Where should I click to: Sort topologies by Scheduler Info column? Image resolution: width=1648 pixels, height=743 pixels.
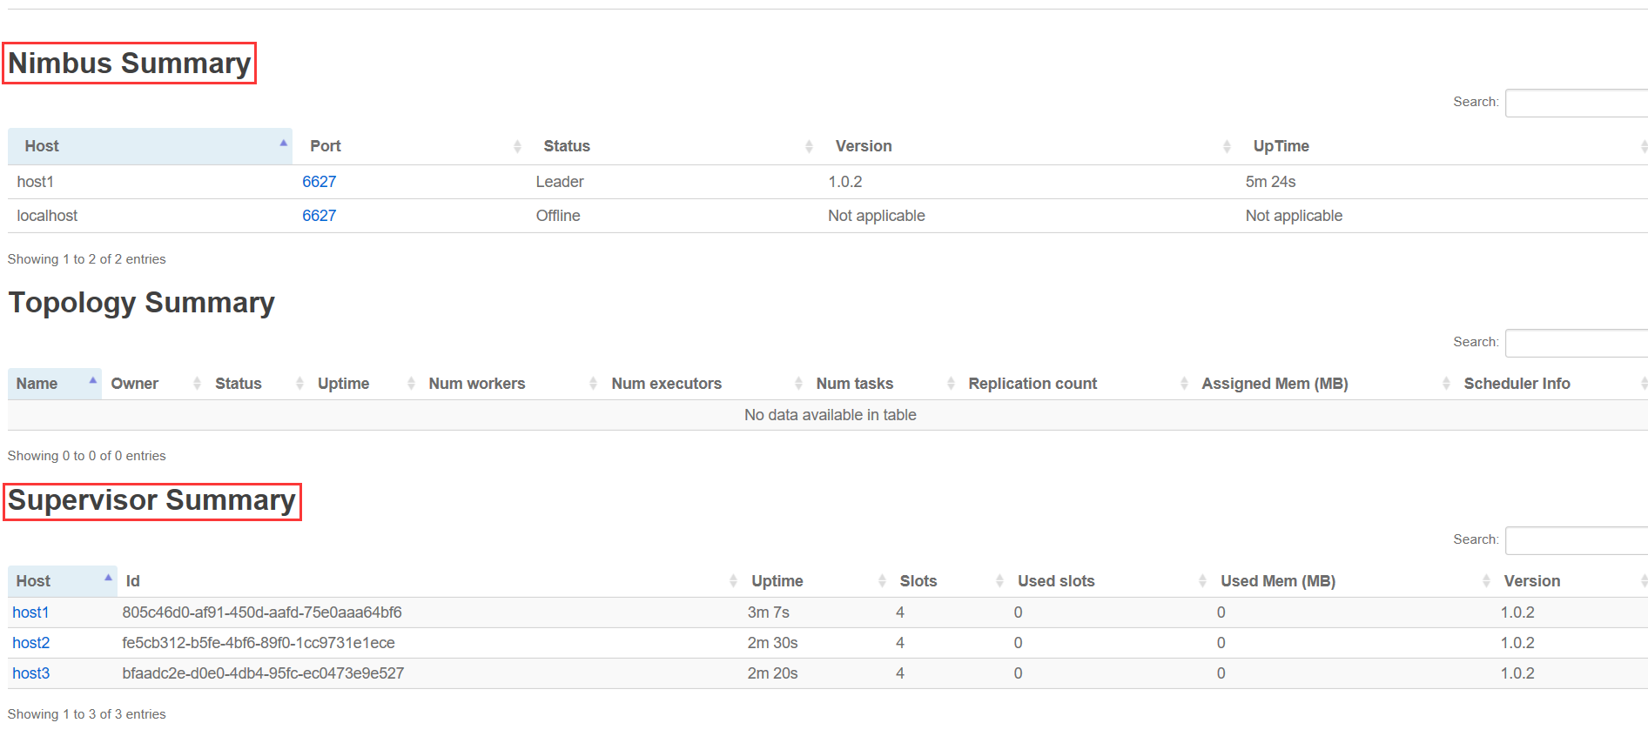[1517, 384]
